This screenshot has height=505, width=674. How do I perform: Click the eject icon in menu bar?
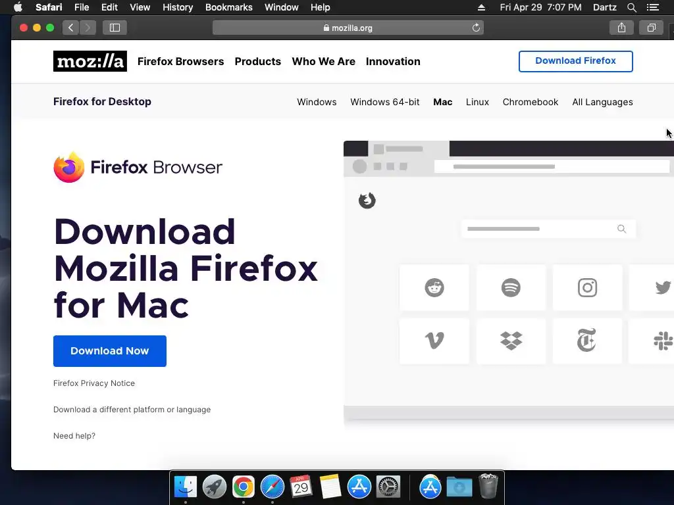tap(481, 7)
